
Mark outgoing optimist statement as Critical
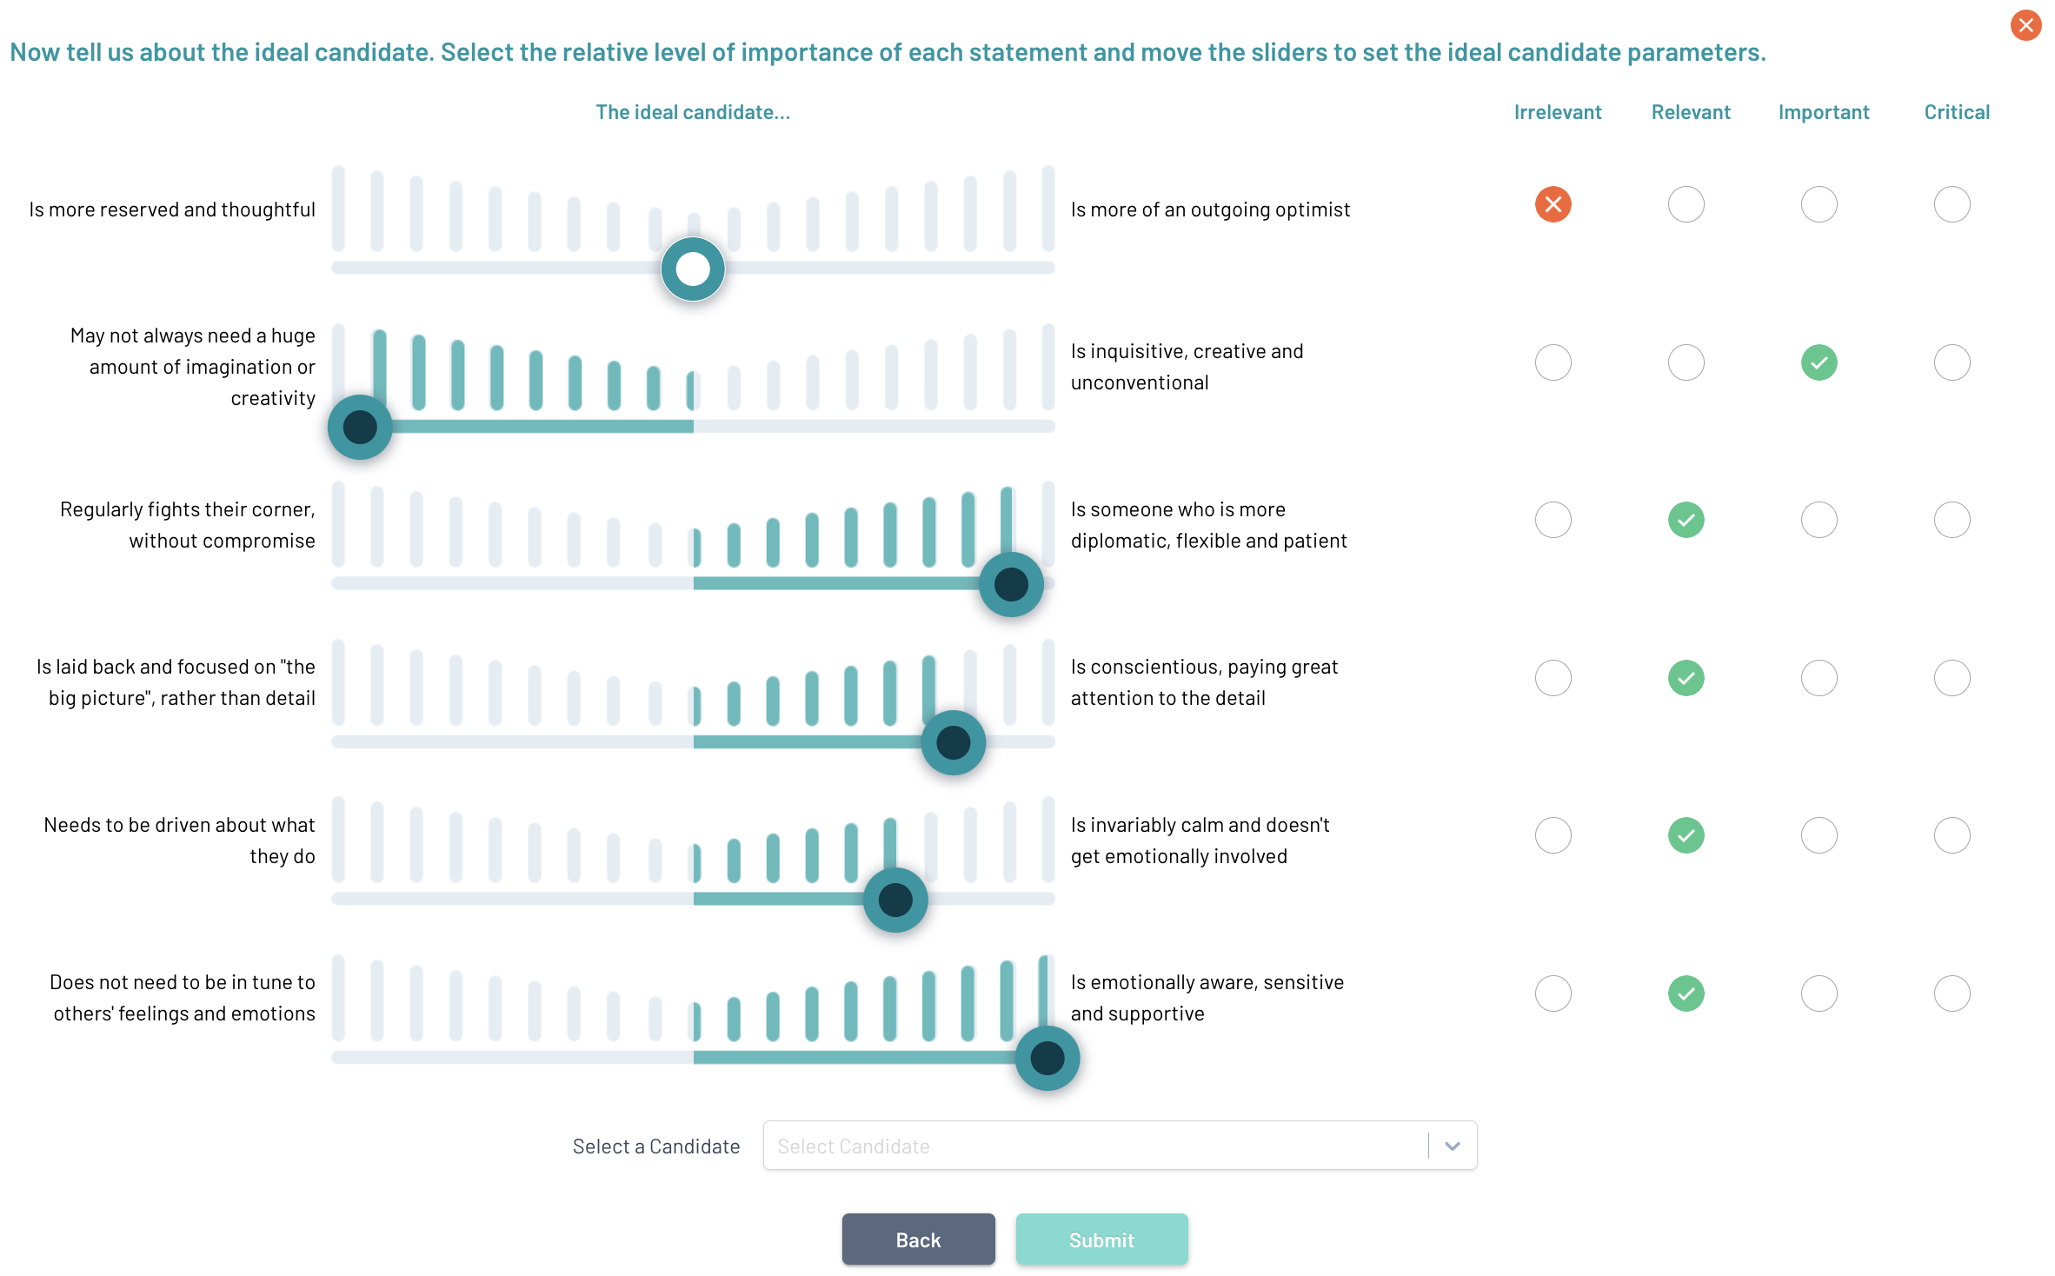coord(1952,205)
